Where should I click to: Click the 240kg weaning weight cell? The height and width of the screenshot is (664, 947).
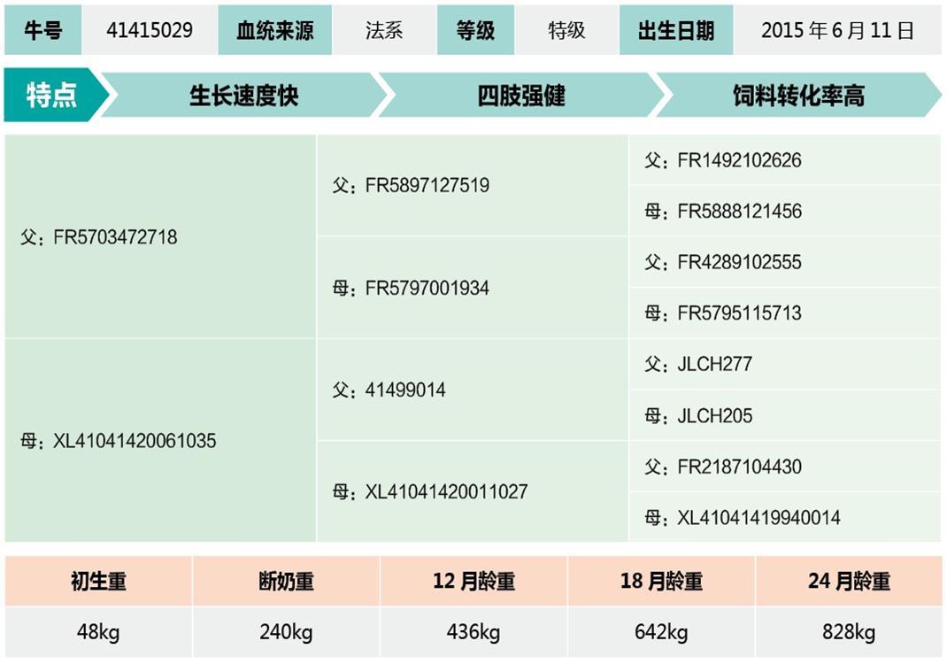click(286, 632)
